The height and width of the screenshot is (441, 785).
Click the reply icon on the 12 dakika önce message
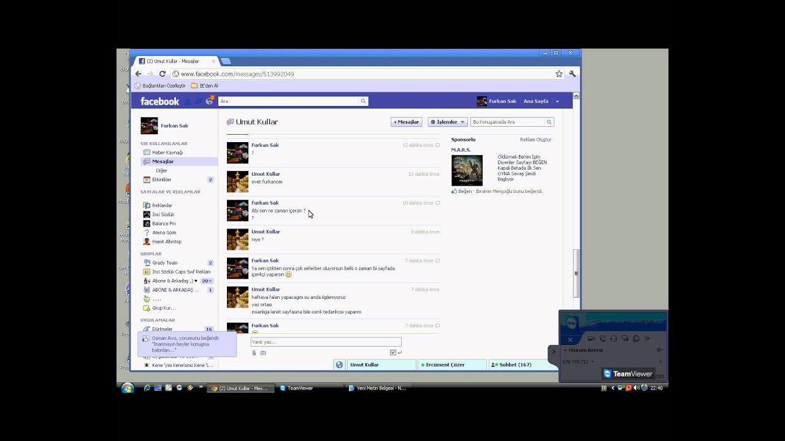coord(437,145)
